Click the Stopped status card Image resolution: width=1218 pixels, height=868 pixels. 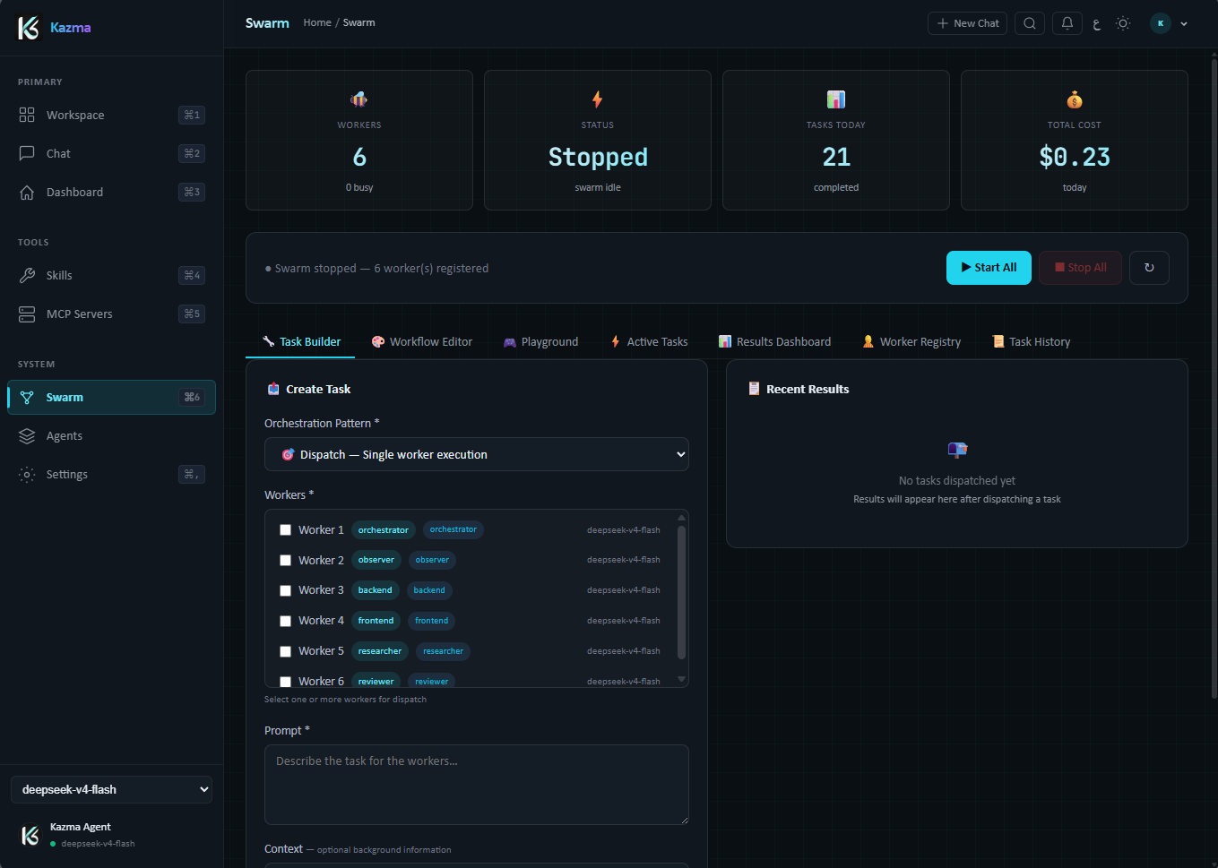[598, 141]
